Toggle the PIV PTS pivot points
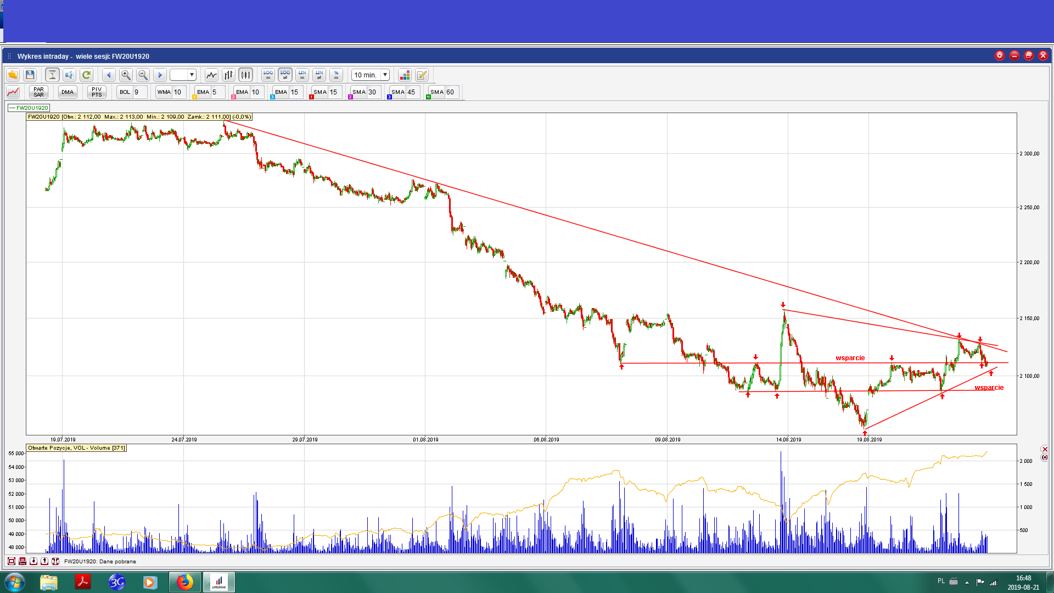1054x593 pixels. [97, 92]
